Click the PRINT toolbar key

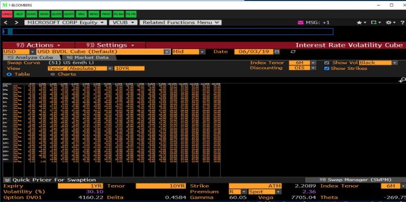point(106,14)
